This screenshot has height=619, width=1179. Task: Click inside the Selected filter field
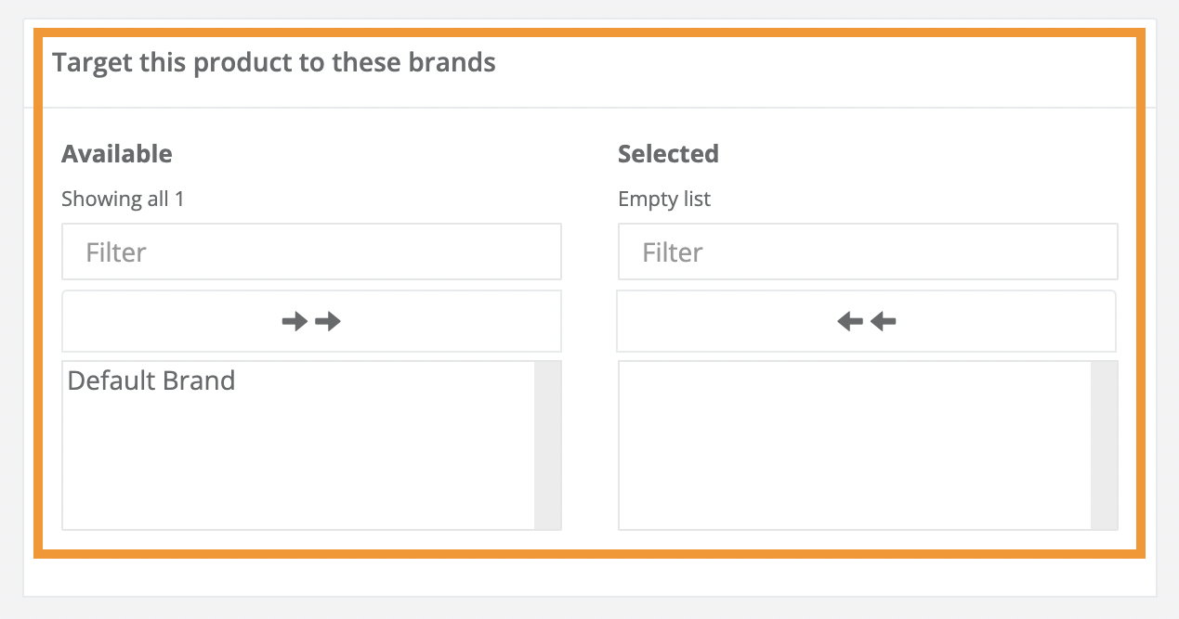pos(867,251)
